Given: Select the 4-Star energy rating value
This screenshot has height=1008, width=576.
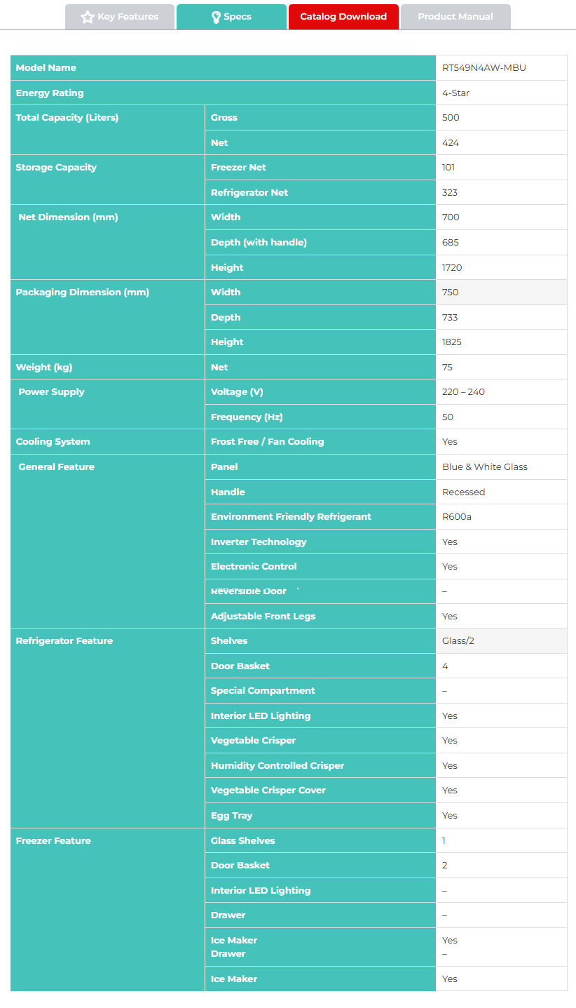Looking at the screenshot, I should click(455, 93).
